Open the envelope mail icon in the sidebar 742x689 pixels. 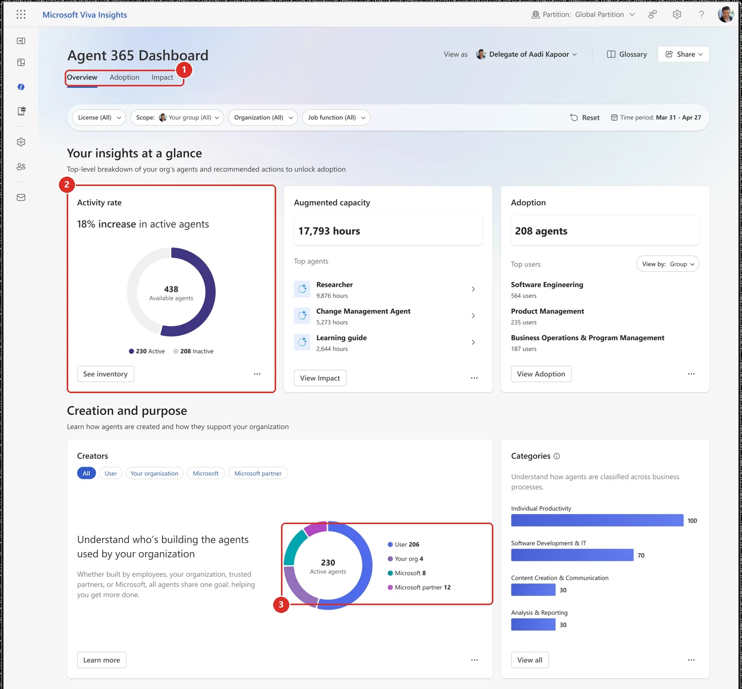pos(21,197)
